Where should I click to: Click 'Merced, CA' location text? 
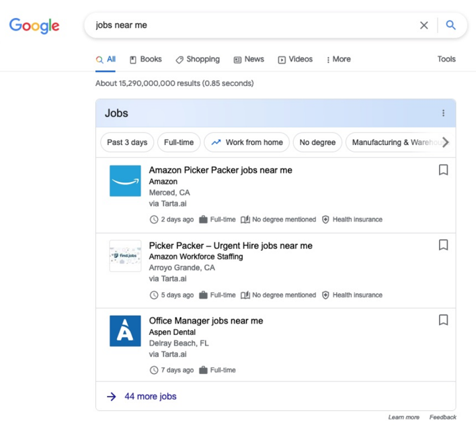tap(169, 193)
